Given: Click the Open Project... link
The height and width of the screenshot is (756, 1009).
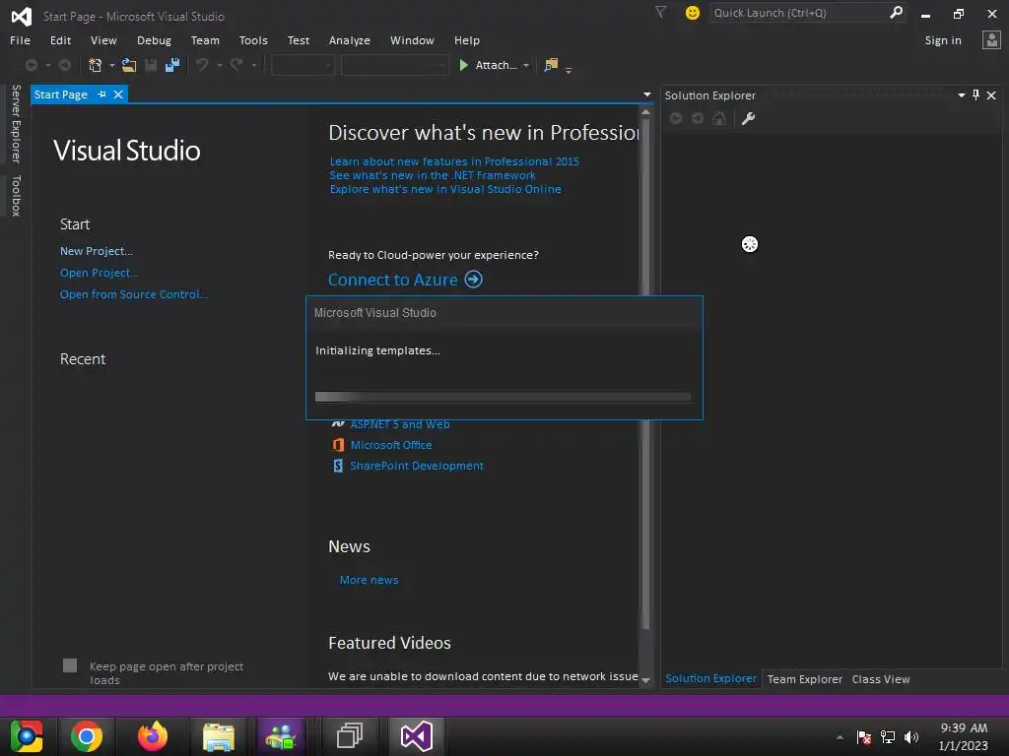Looking at the screenshot, I should [x=100, y=273].
